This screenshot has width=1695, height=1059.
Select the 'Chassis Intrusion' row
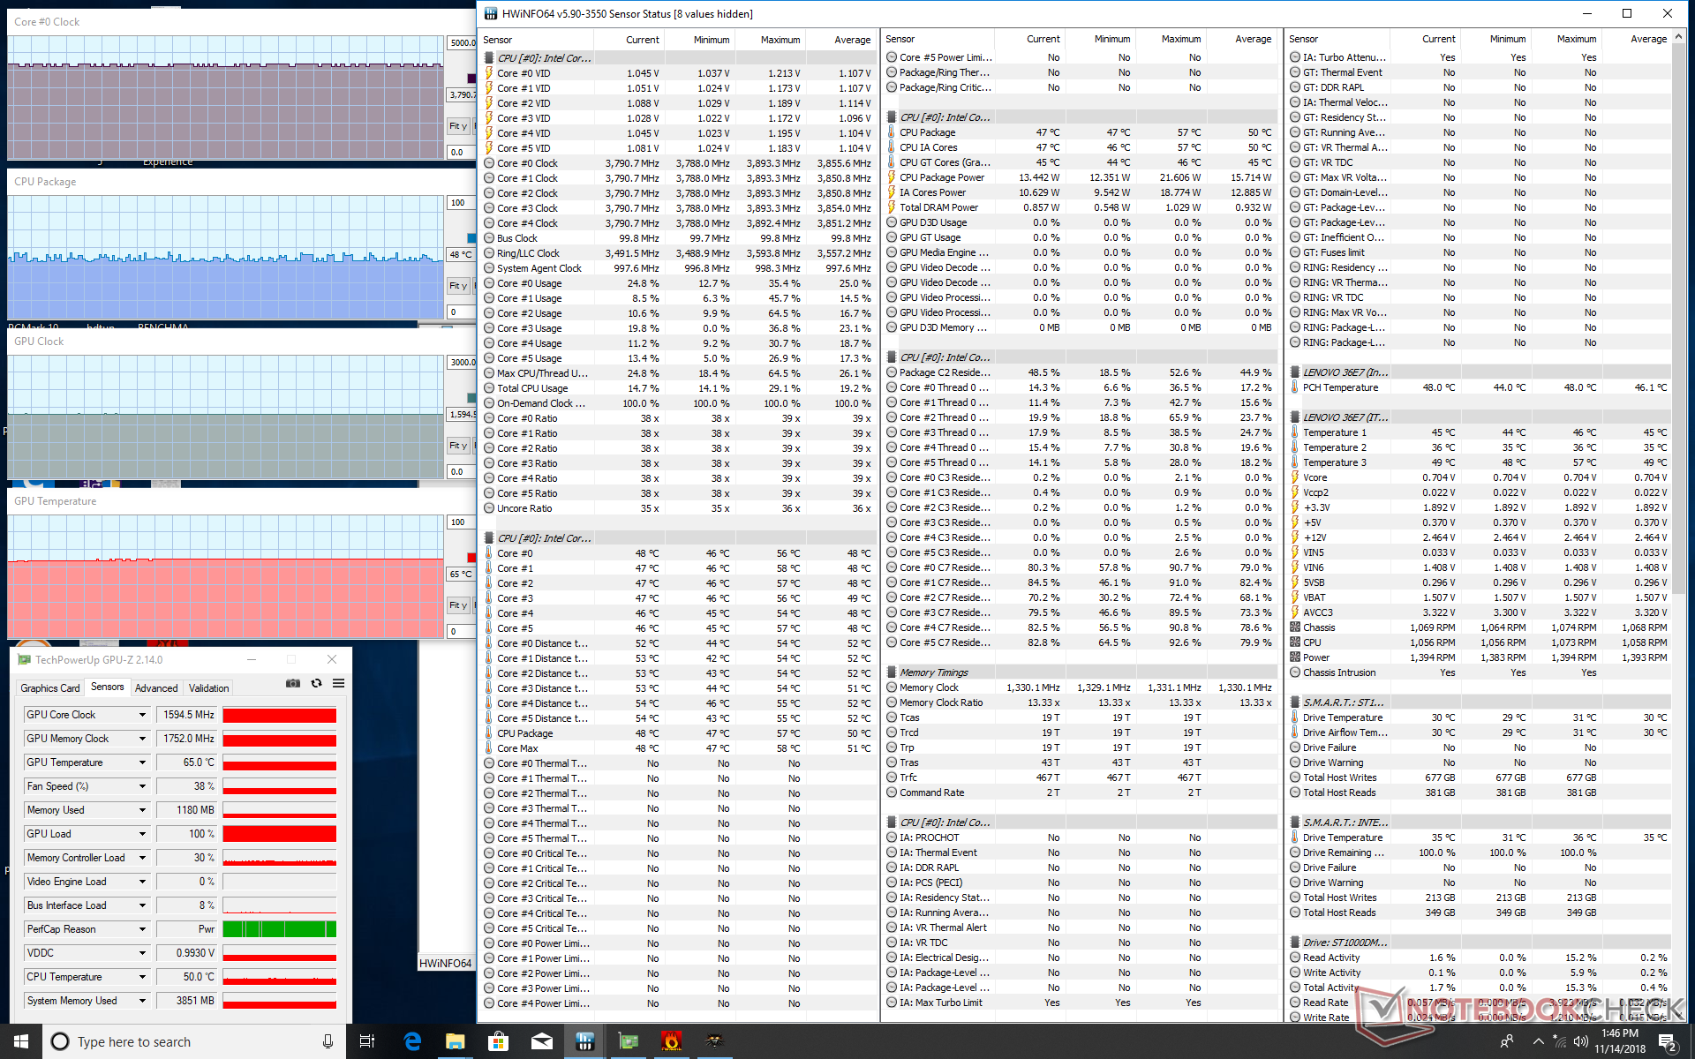[1479, 672]
